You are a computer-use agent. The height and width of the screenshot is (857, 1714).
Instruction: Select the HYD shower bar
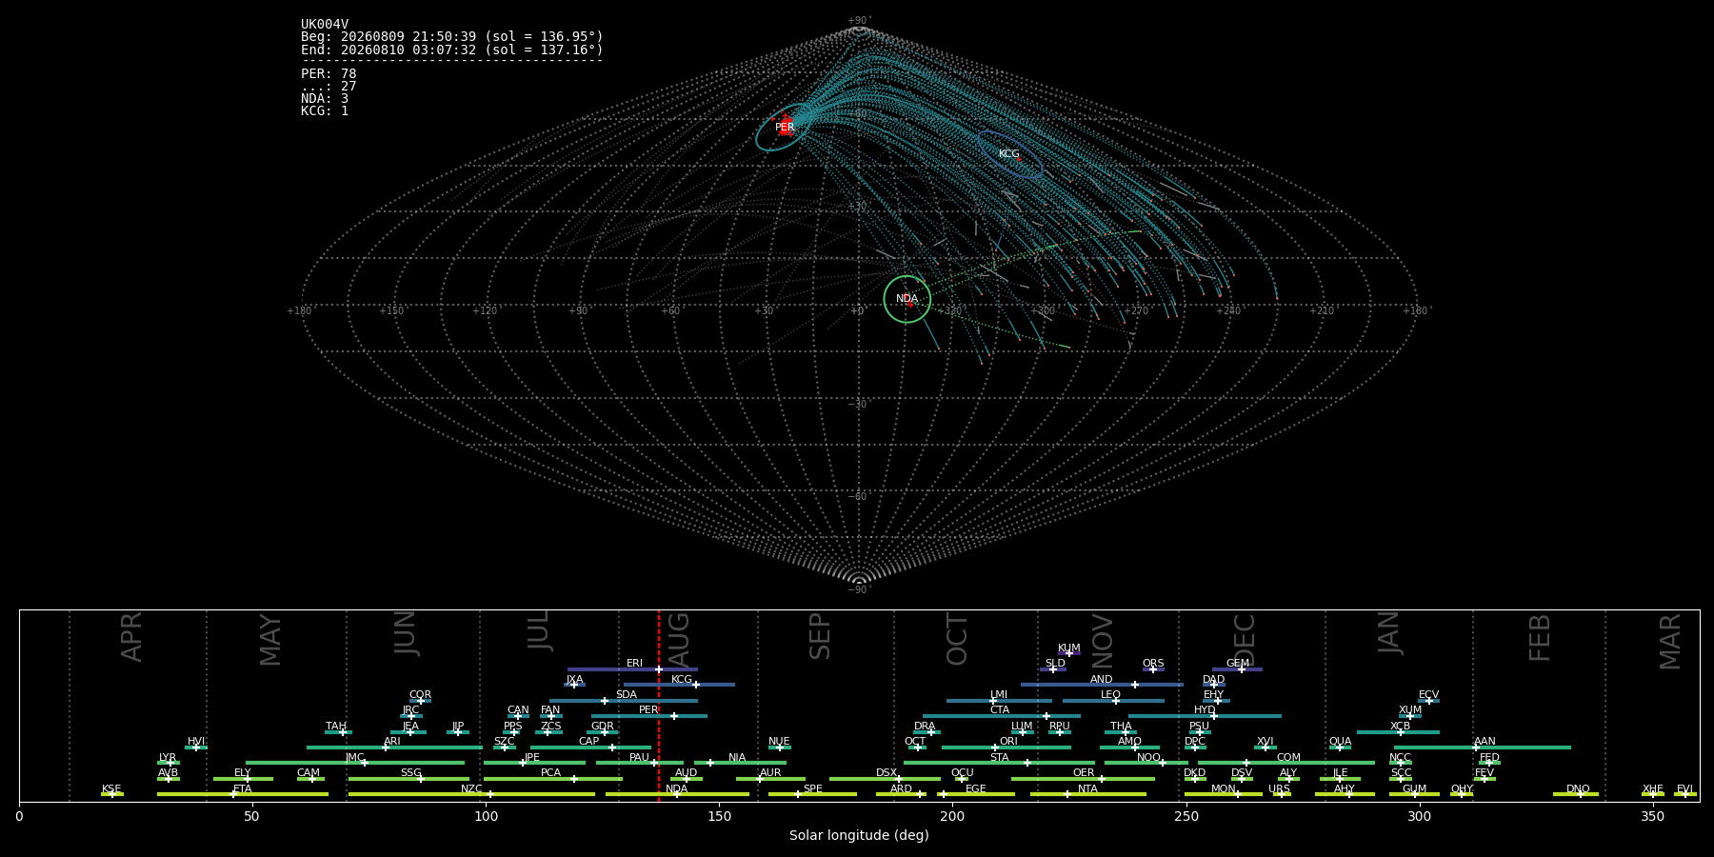1205,716
